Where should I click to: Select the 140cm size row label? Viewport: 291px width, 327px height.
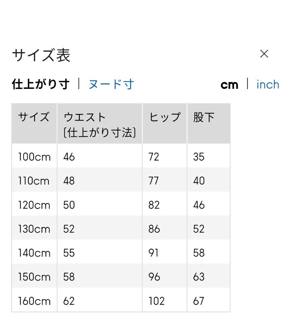coord(34,253)
